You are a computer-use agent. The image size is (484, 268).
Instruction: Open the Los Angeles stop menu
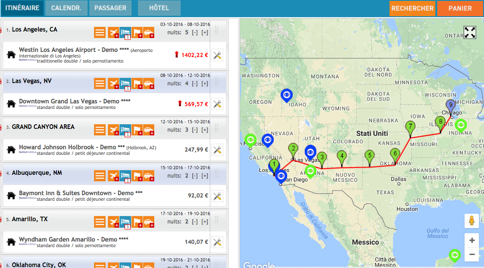(100, 32)
